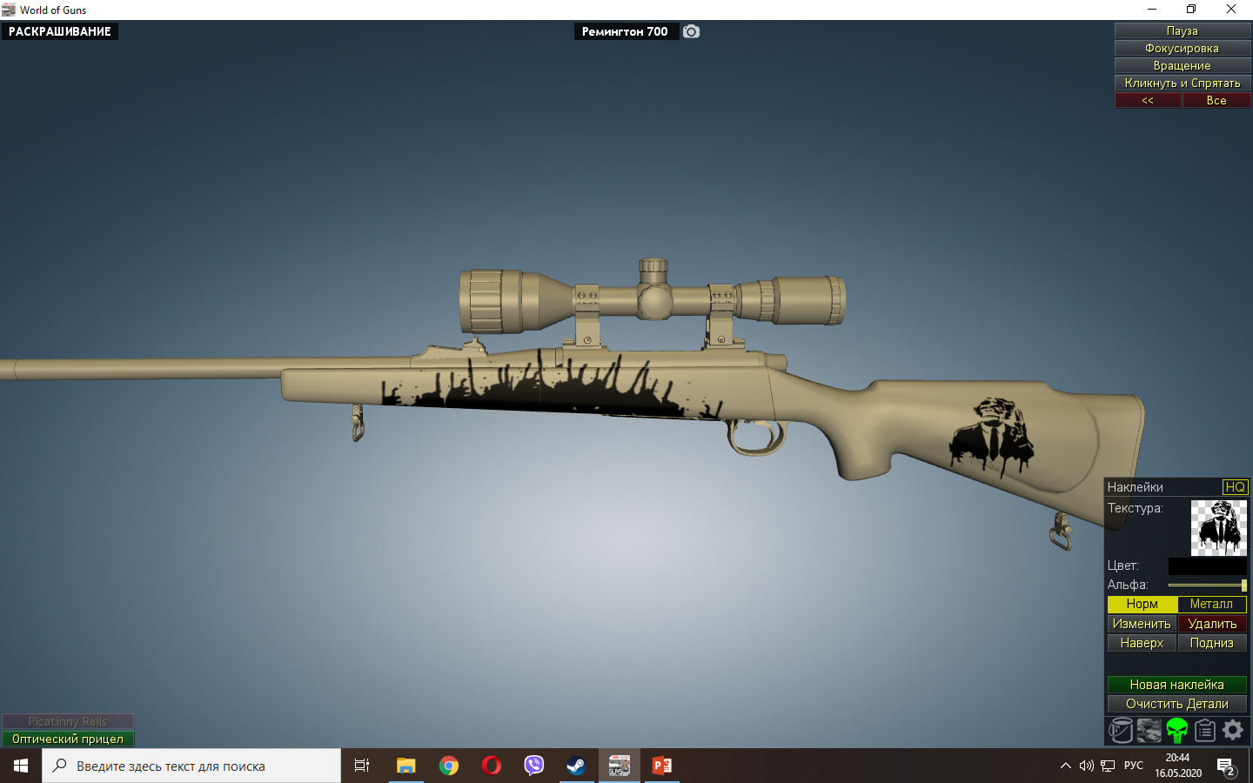1253x783 pixels.
Task: Show the Оптический прицел part
Action: click(68, 739)
